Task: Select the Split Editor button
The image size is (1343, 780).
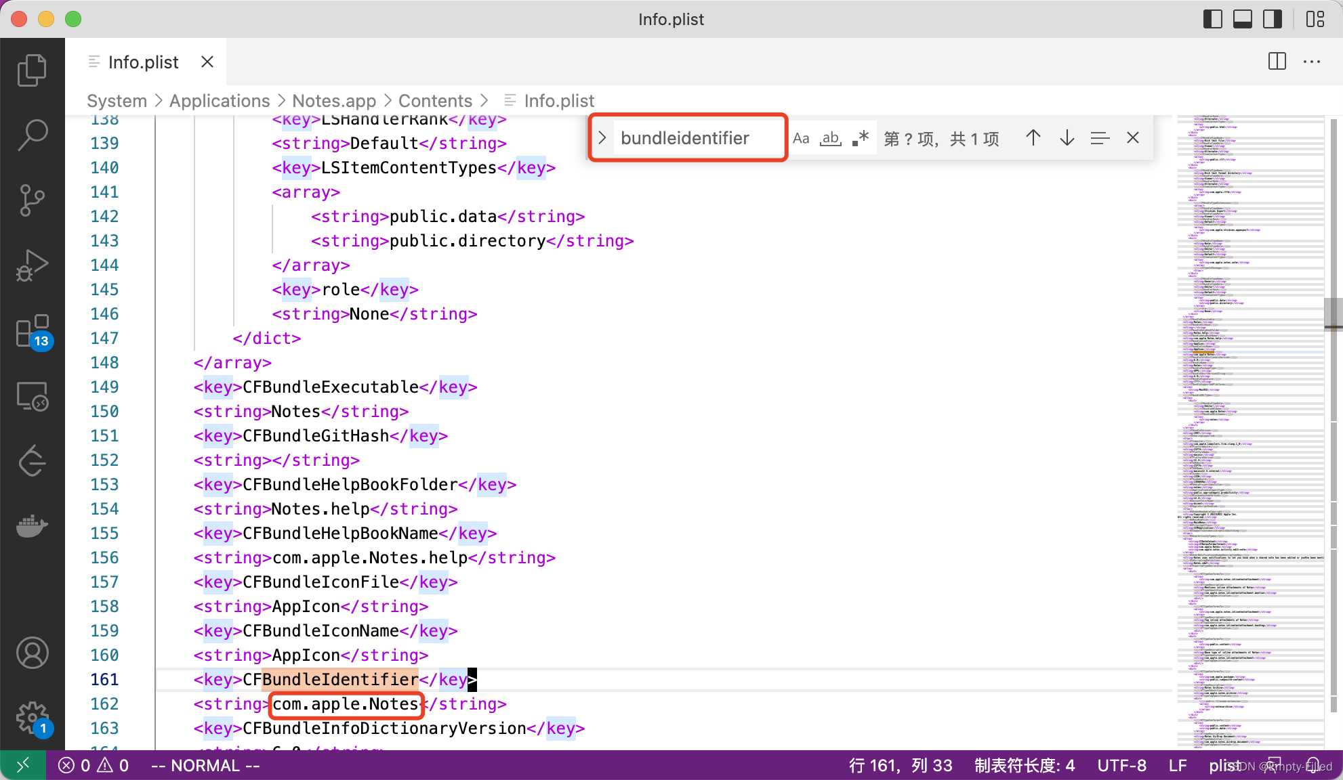Action: click(x=1277, y=62)
